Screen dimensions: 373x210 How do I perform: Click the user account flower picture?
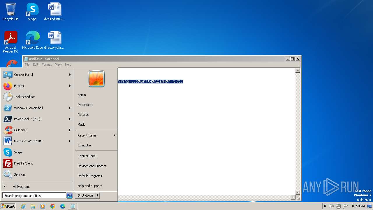96,78
